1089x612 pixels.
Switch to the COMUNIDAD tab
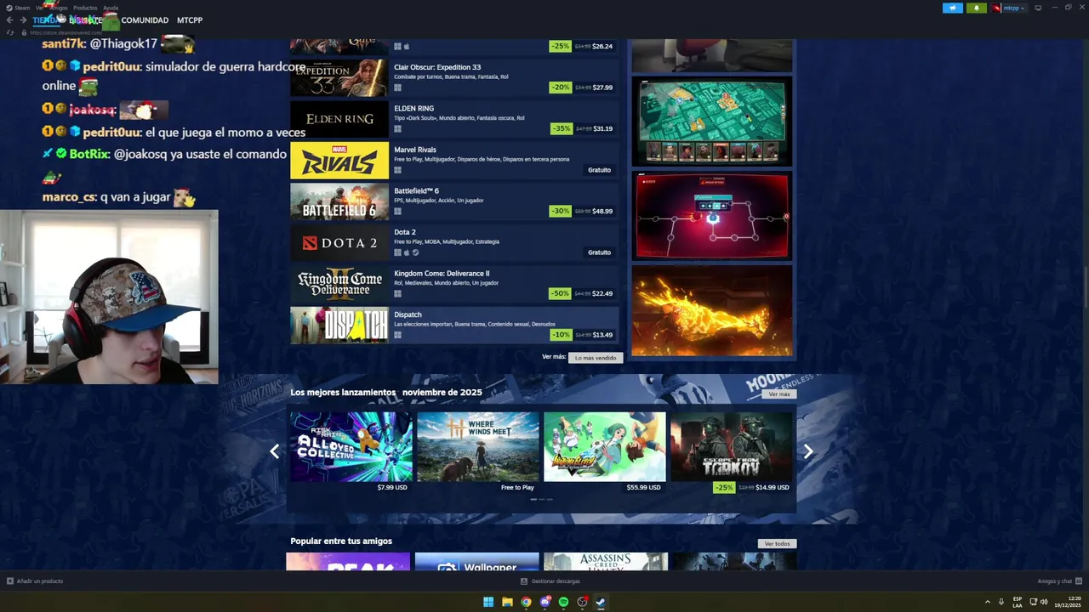click(145, 20)
